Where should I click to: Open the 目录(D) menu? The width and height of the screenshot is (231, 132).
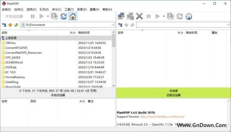(x=82, y=10)
